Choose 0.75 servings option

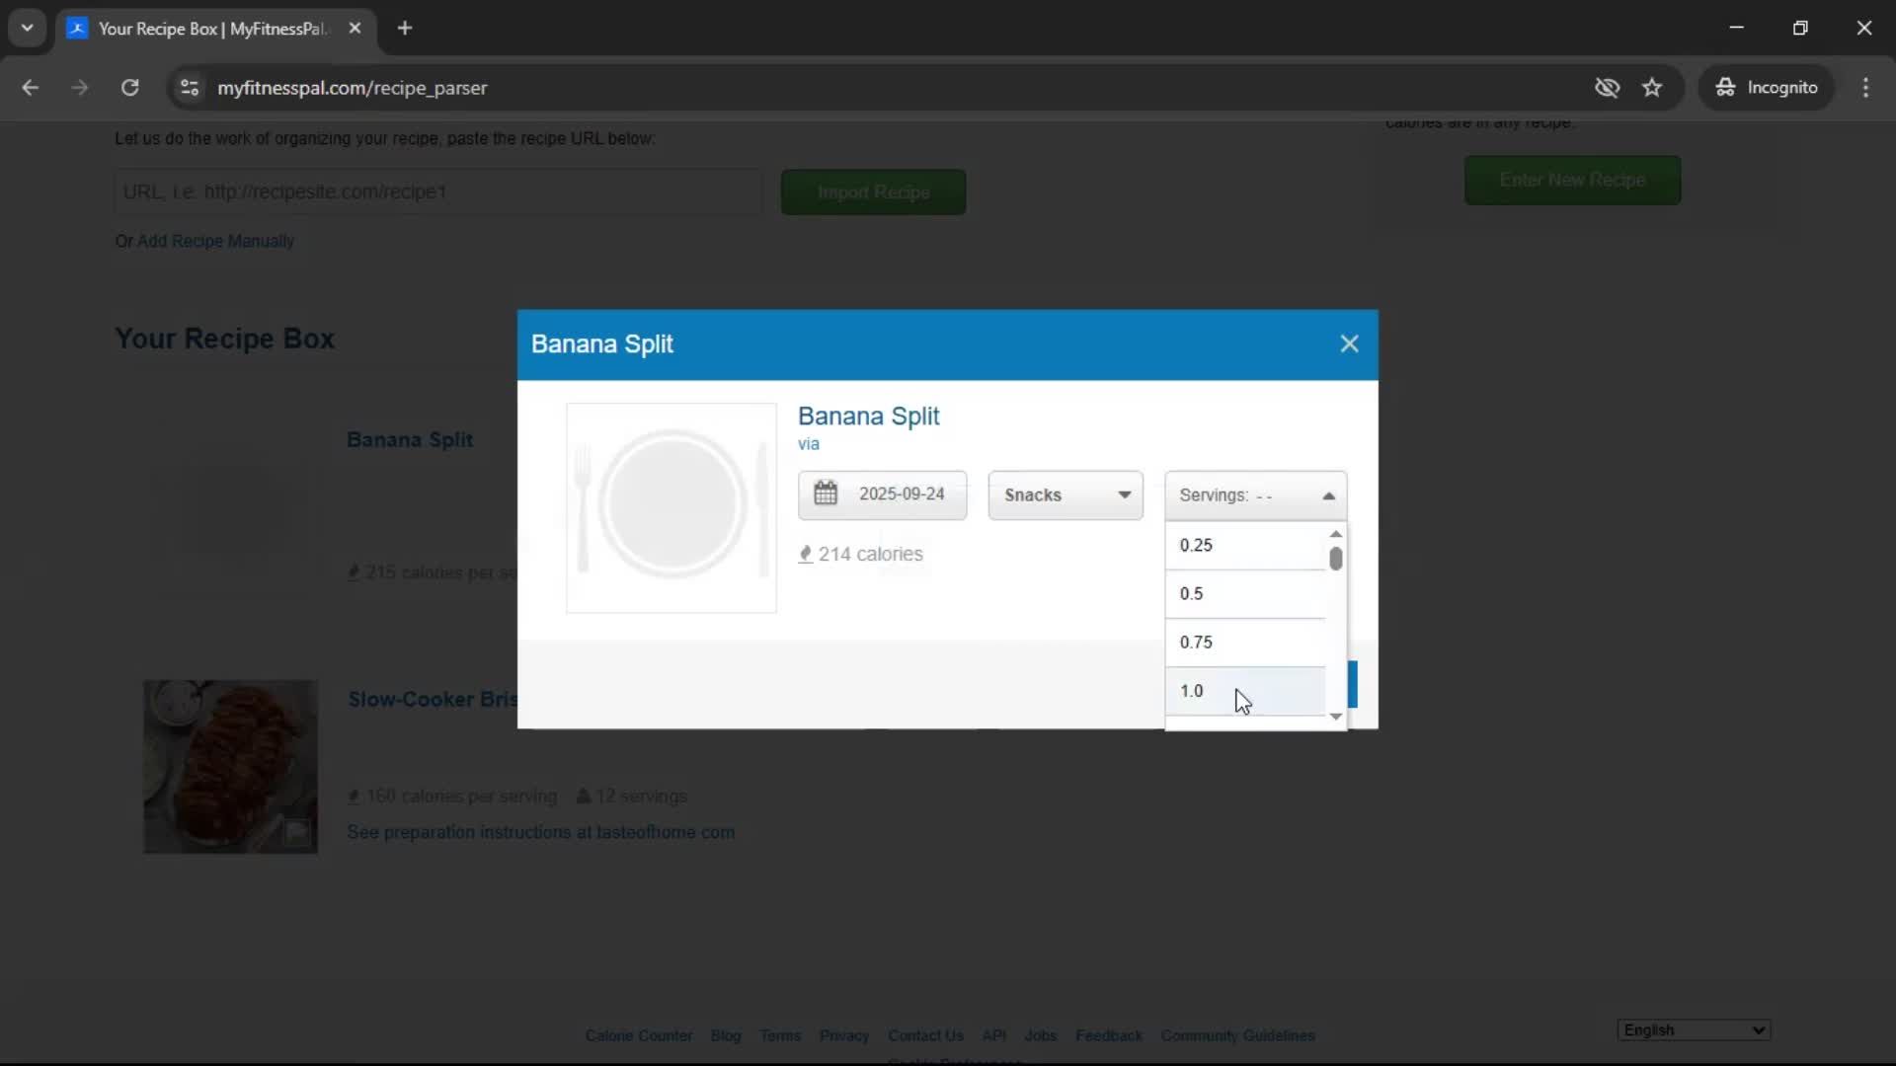click(1245, 642)
